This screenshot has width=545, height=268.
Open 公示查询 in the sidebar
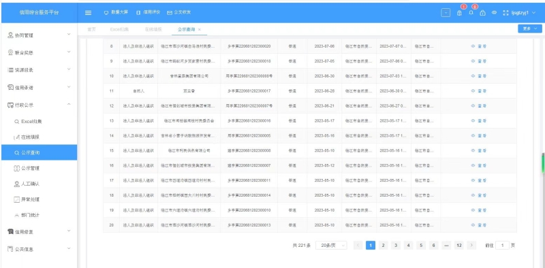tap(40, 152)
